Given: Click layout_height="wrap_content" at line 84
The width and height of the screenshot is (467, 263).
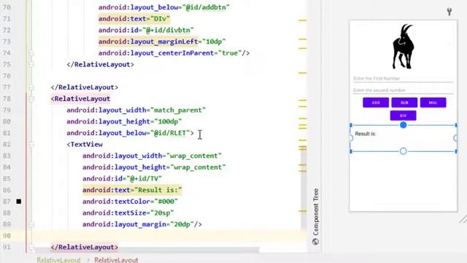Looking at the screenshot, I should point(154,167).
